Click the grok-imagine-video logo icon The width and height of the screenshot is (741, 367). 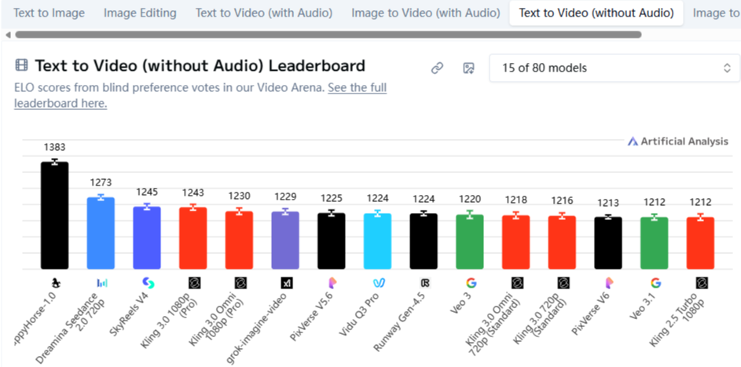pos(286,282)
